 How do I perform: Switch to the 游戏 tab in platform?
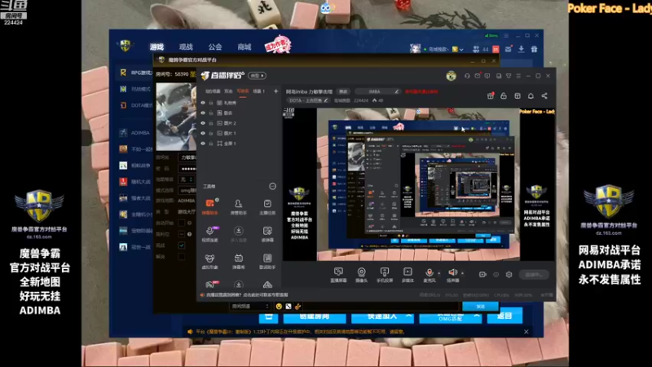(x=156, y=47)
